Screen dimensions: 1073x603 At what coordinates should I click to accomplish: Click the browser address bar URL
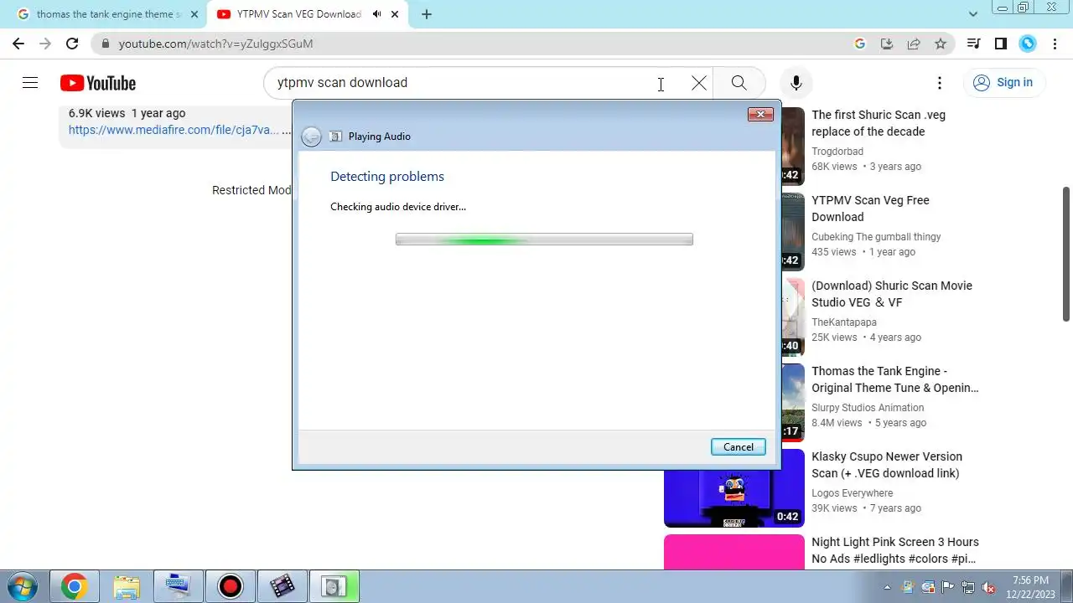(x=216, y=44)
